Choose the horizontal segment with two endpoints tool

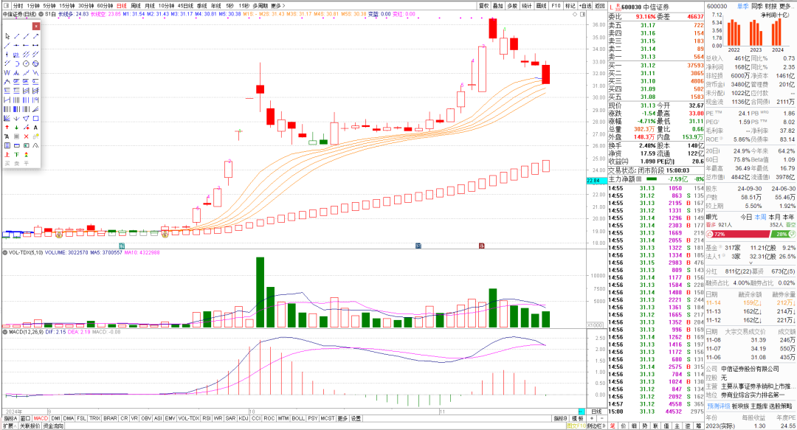coord(35,45)
